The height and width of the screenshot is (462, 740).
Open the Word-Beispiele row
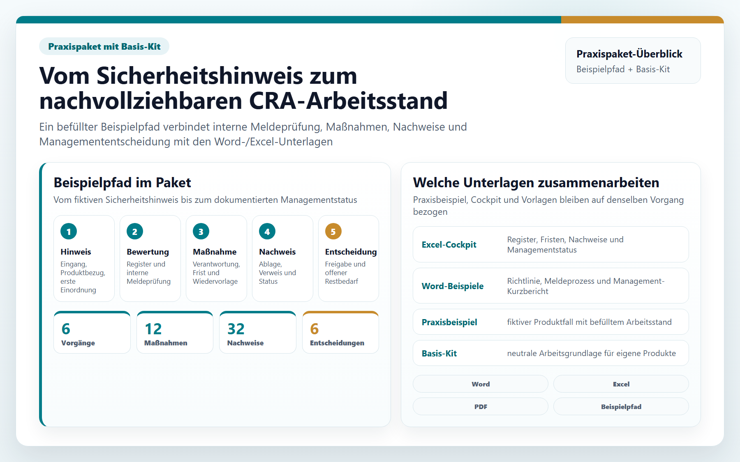pyautogui.click(x=551, y=286)
